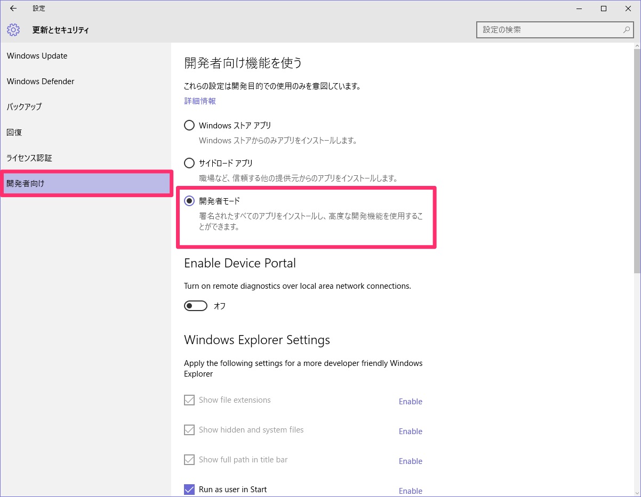Screen dimensions: 641x497
Task: Click Enable next to Run as user in Start
Action: [411, 491]
